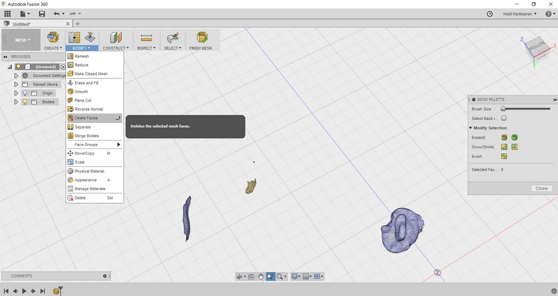Click the ViewCube bottom face
Viewport: 558px width, 296px height.
(537, 46)
